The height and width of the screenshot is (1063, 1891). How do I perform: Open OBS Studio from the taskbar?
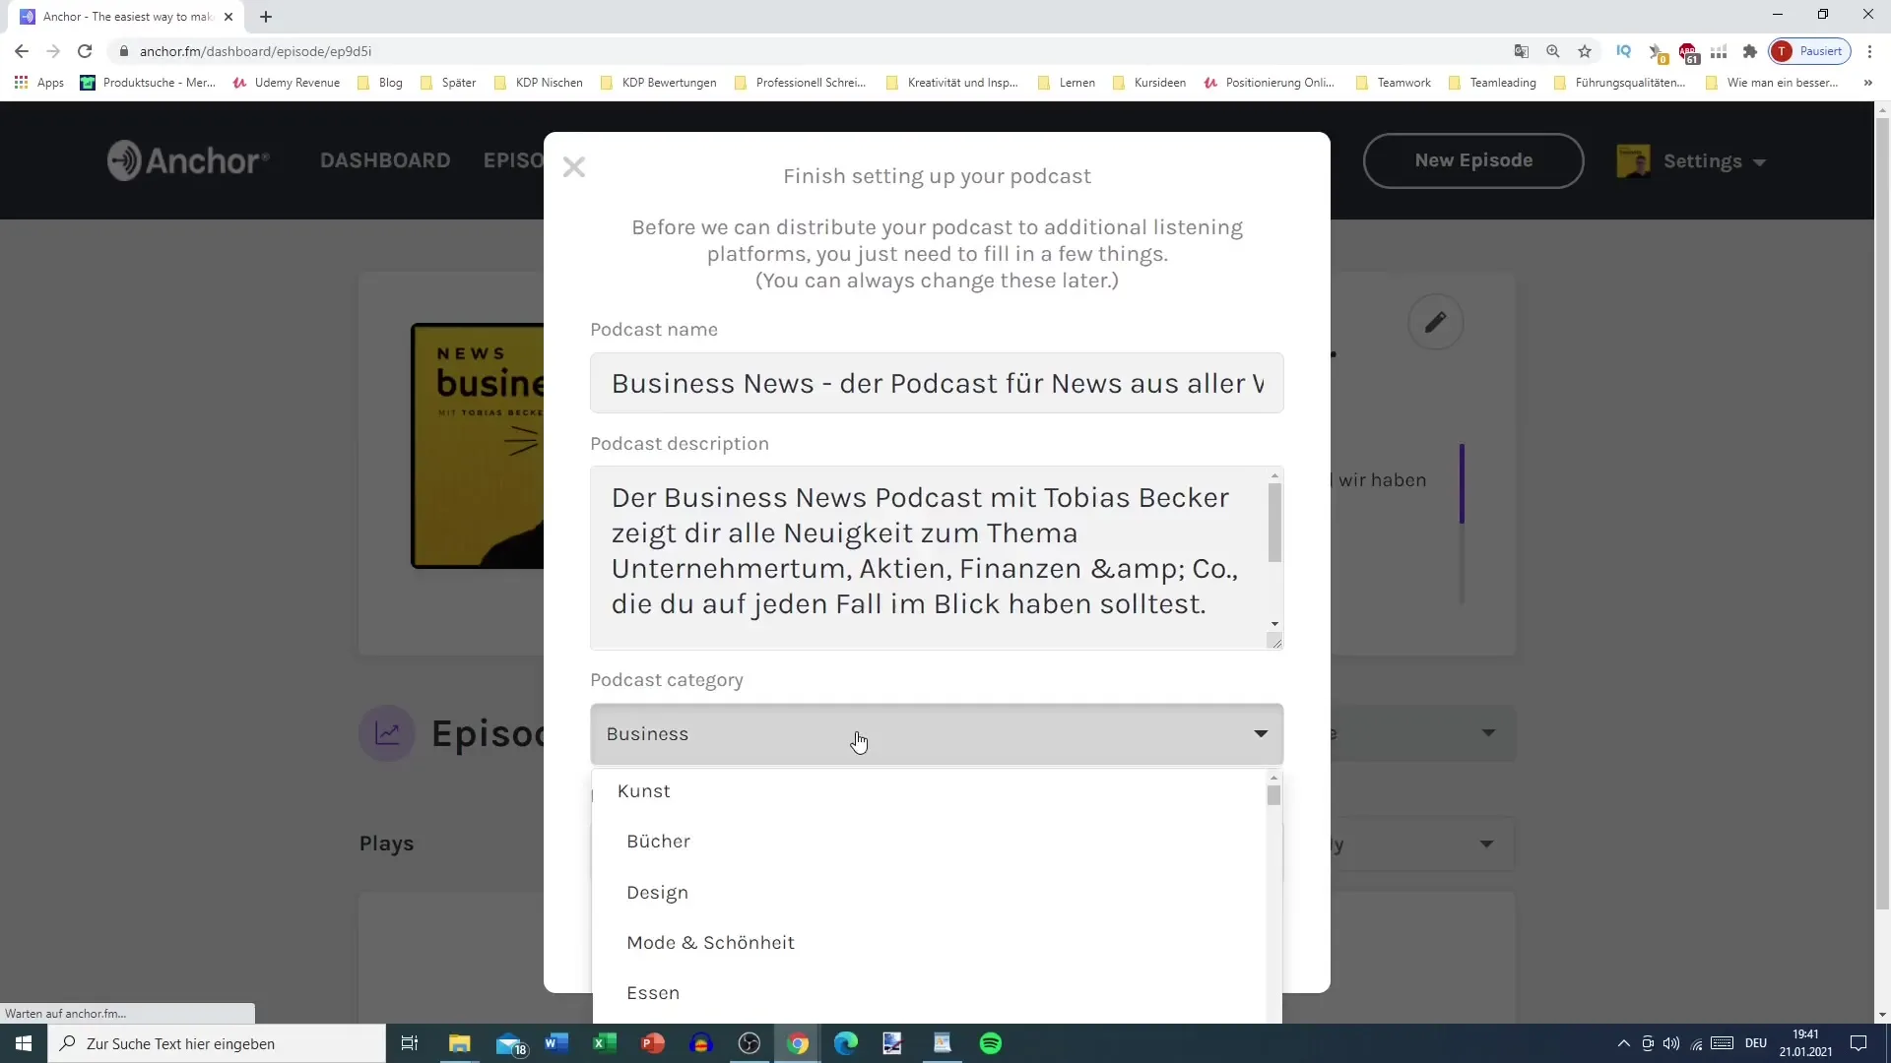point(750,1043)
